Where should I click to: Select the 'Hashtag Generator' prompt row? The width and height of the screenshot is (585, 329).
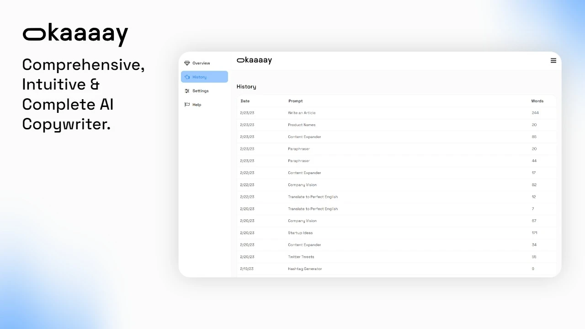coord(397,269)
